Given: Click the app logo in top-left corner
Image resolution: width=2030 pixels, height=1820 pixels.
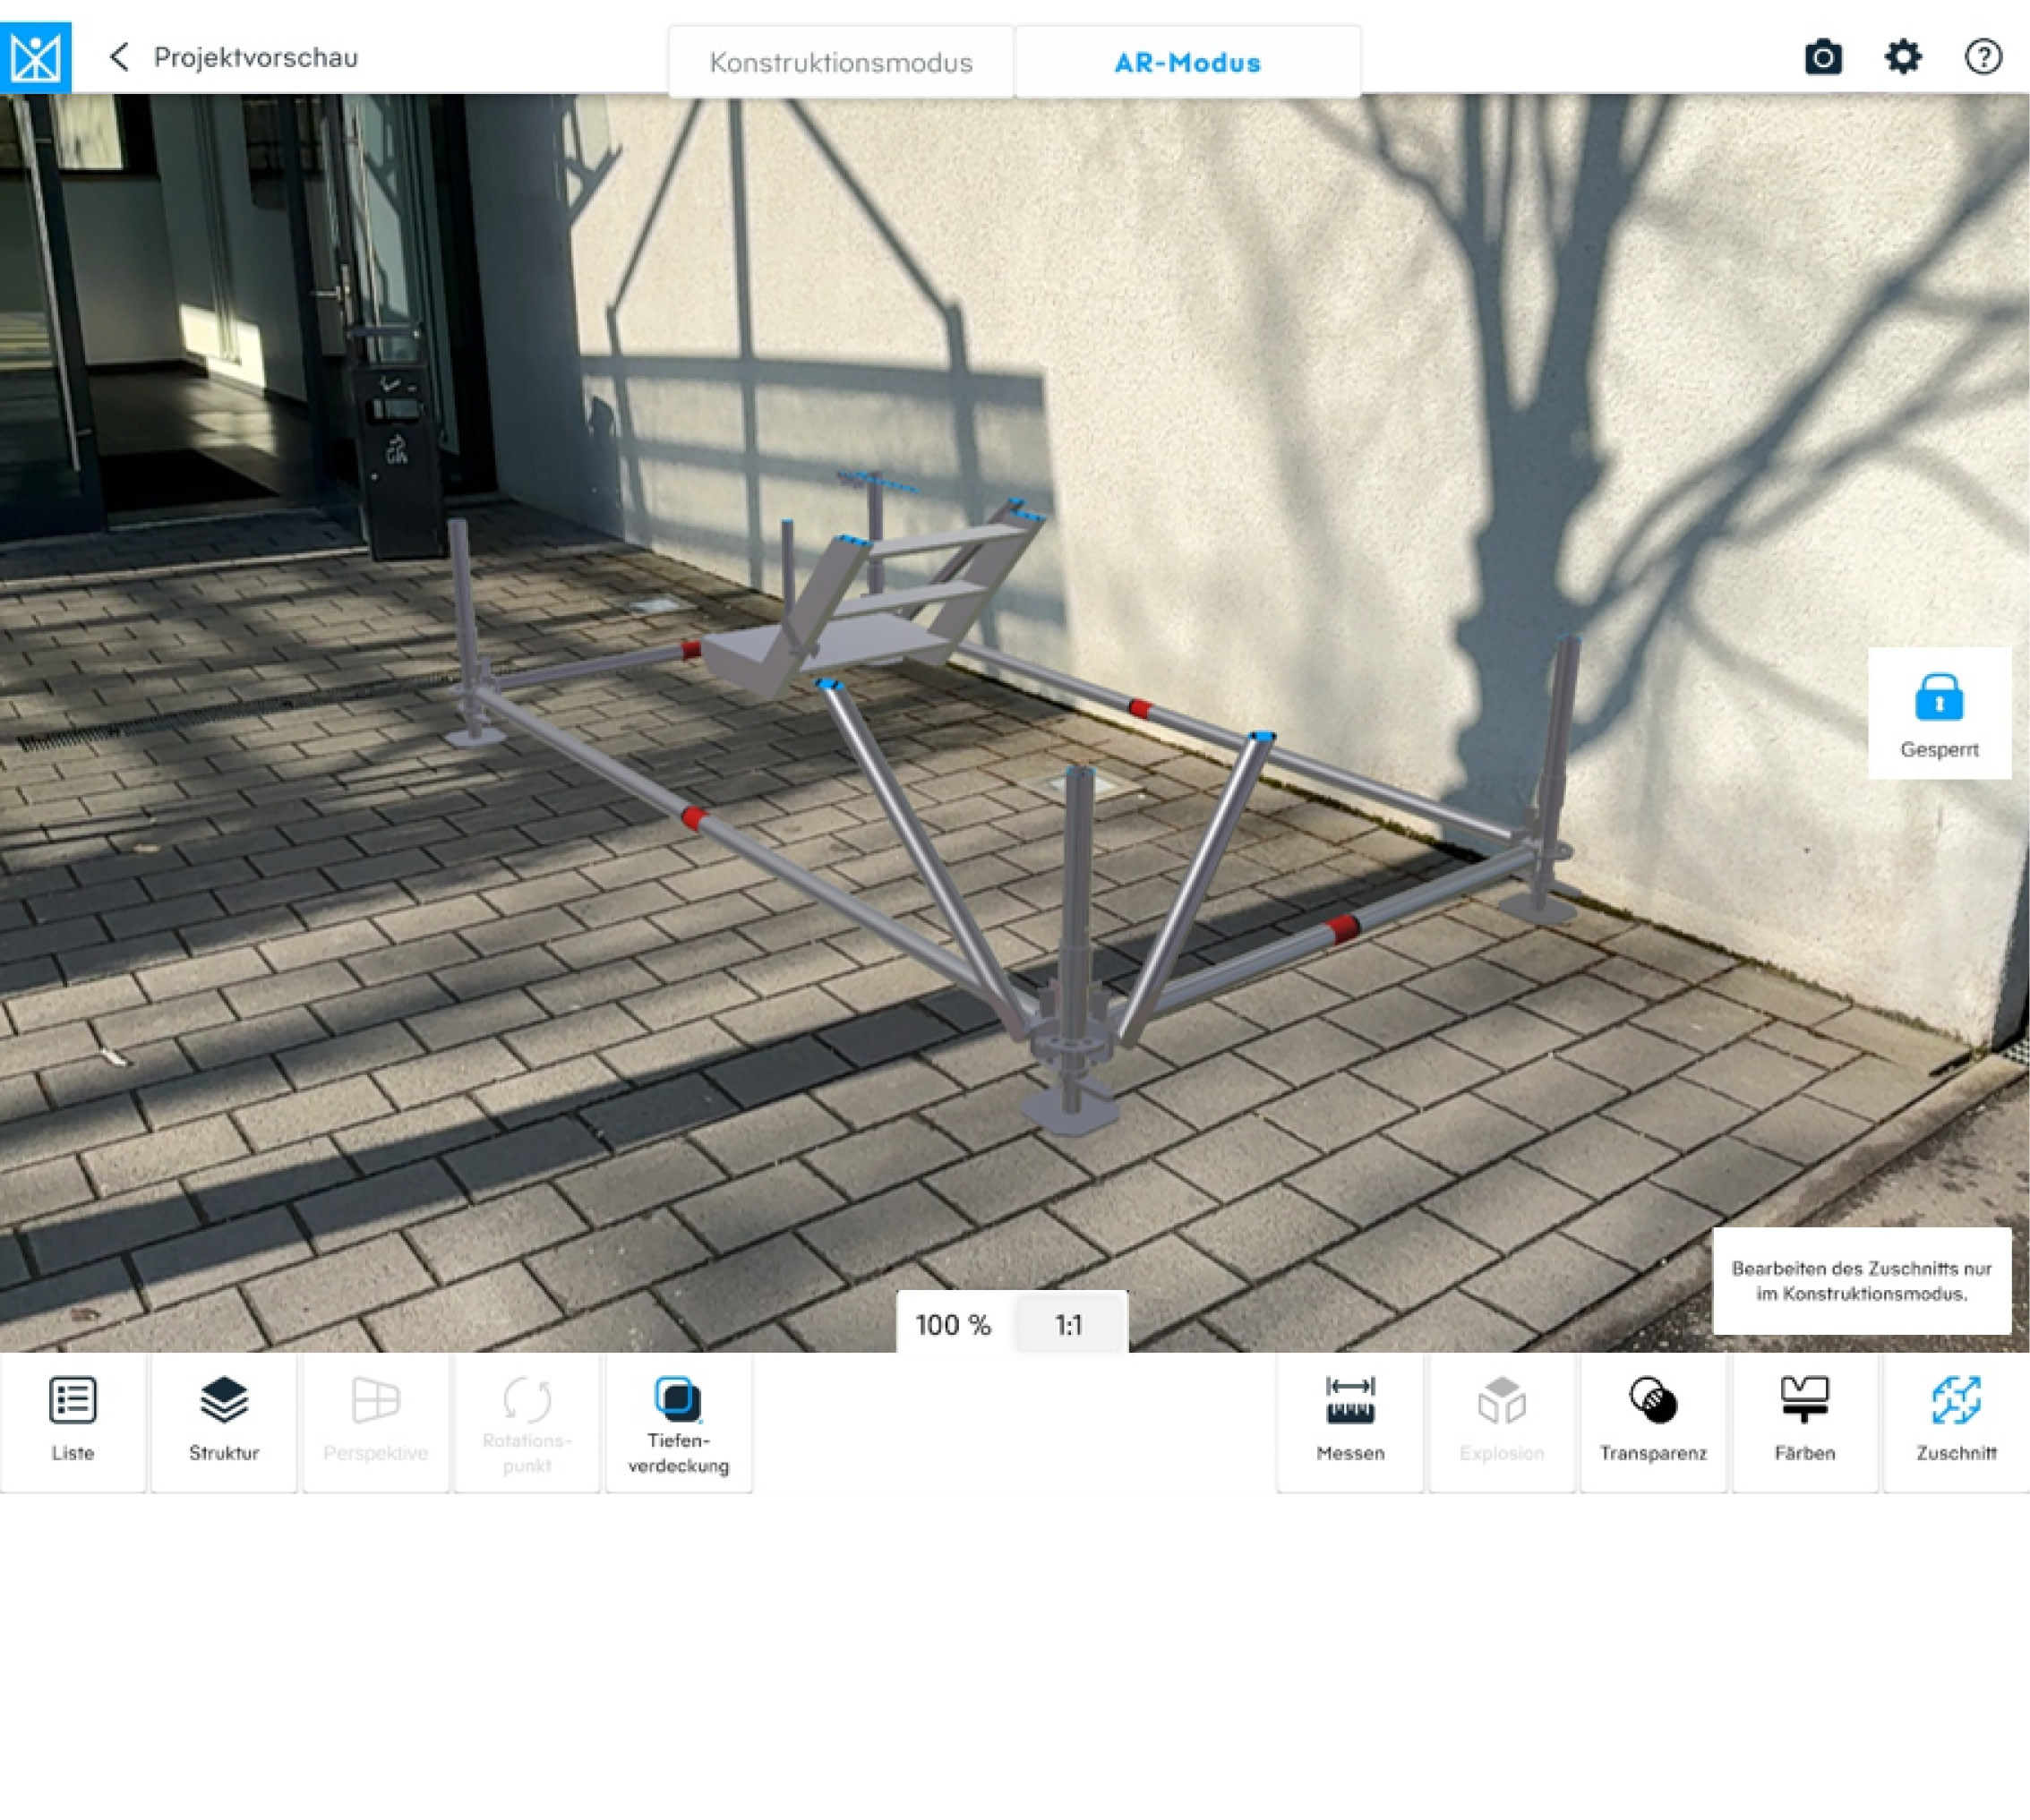Looking at the screenshot, I should pos(35,57).
